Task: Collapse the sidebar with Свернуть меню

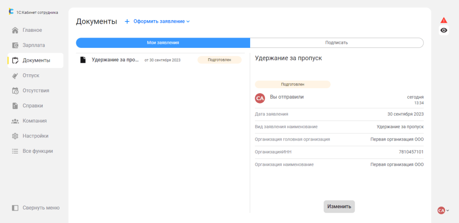Action: tap(35, 208)
